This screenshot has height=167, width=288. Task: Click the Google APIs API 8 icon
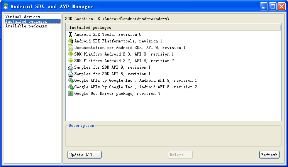pos(71,87)
